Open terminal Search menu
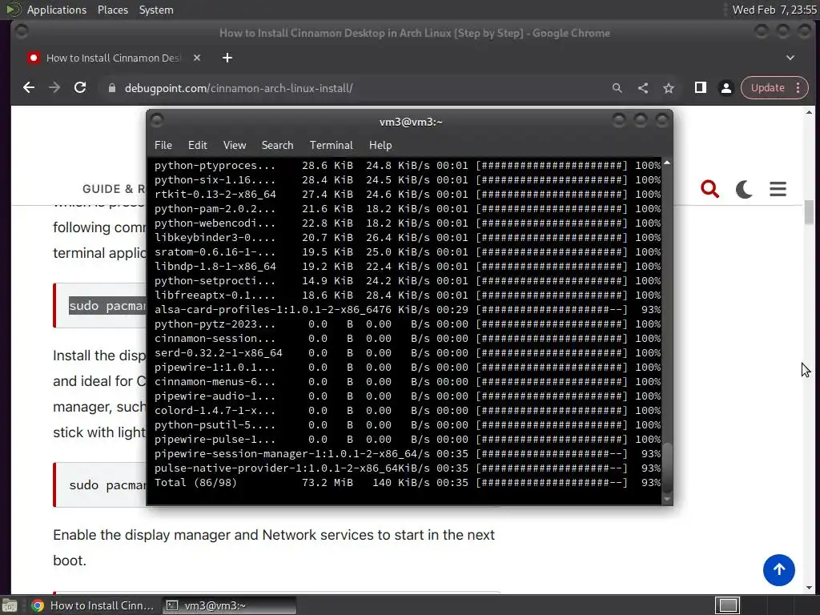 click(277, 145)
